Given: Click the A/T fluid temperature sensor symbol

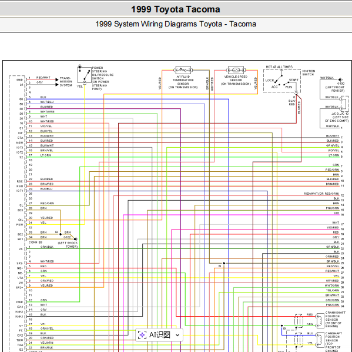Looking at the screenshot, I should click(183, 70).
